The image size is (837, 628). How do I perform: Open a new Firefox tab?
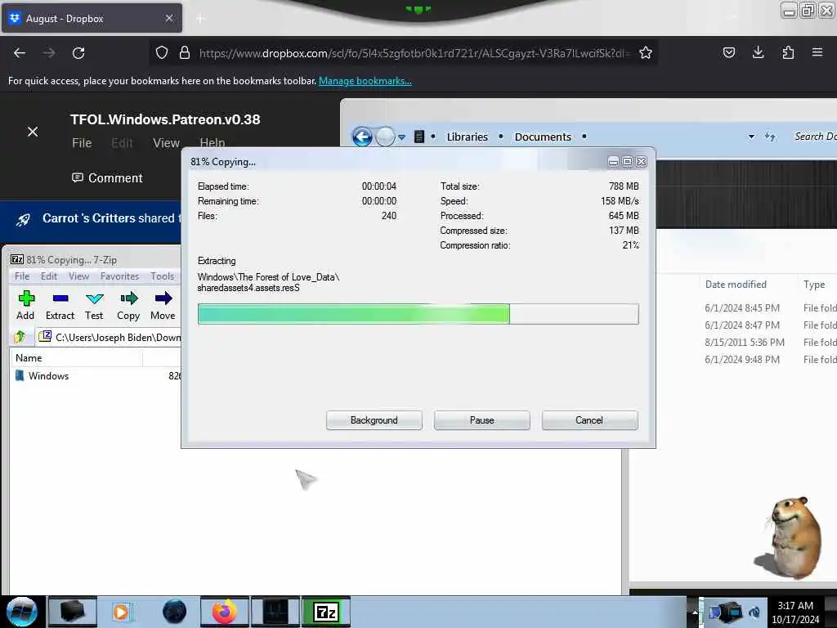coord(200,19)
